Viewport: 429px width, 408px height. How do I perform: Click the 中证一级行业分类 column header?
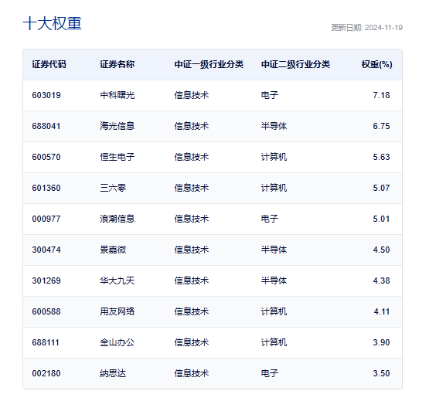click(x=209, y=65)
